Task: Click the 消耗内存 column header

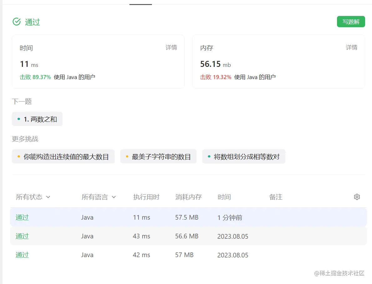Action: coord(189,197)
